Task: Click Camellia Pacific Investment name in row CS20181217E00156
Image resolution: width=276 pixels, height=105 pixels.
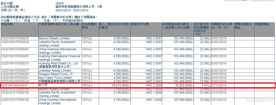Action: 57,94
